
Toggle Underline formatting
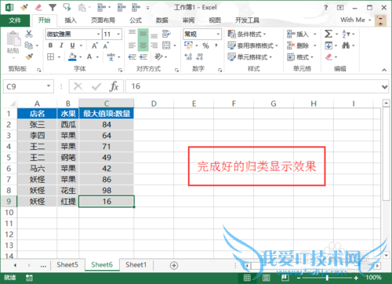(x=72, y=46)
